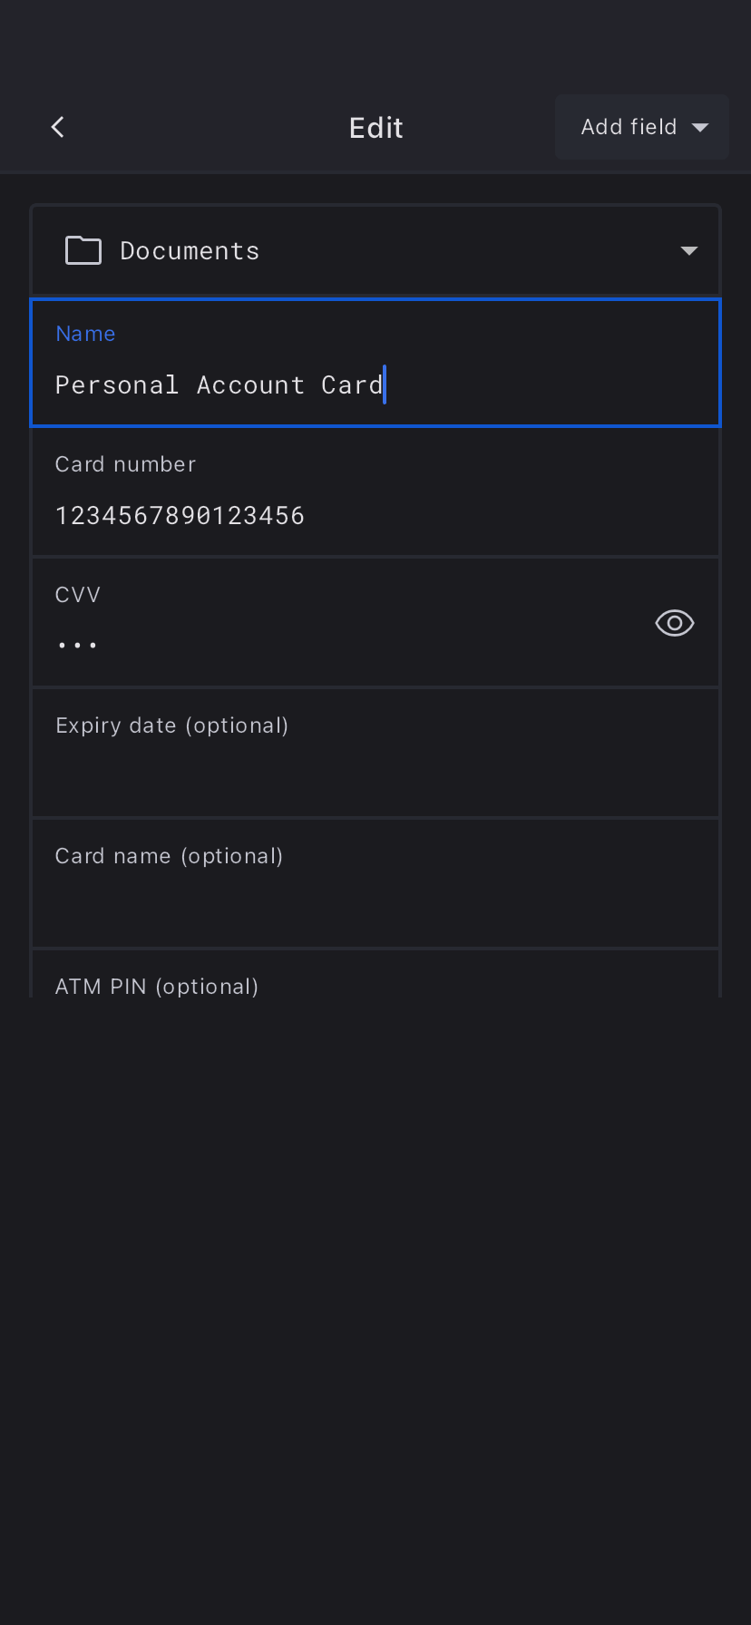
Task: Click the caret on Add field
Action: click(700, 127)
